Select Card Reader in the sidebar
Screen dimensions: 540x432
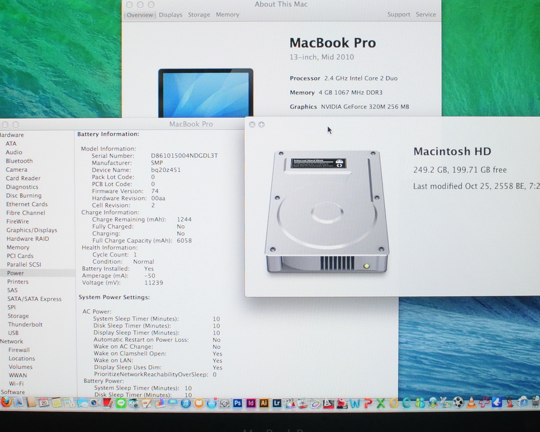pos(23,178)
